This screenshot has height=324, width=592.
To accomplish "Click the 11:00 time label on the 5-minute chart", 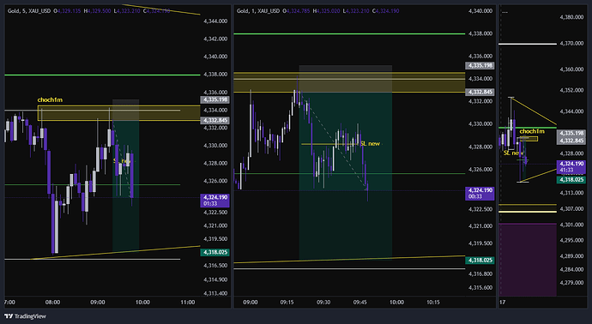I will pos(188,302).
